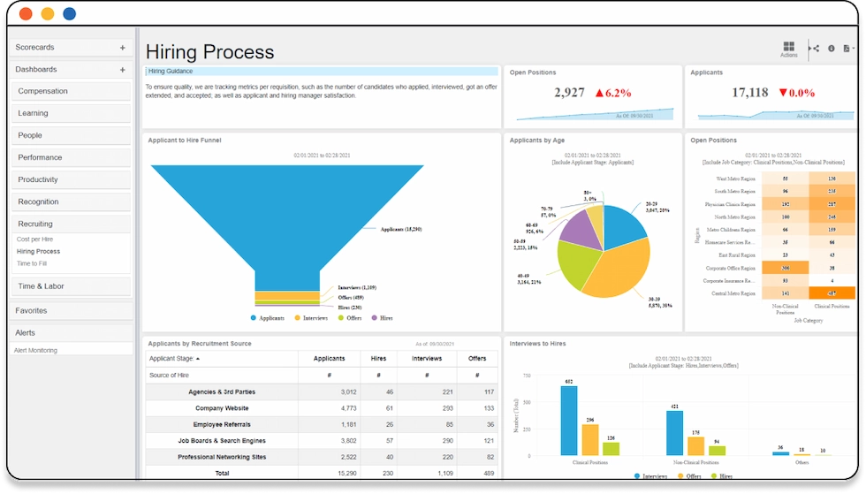
Task: Expand Dashboards with the plus icon
Action: click(123, 69)
